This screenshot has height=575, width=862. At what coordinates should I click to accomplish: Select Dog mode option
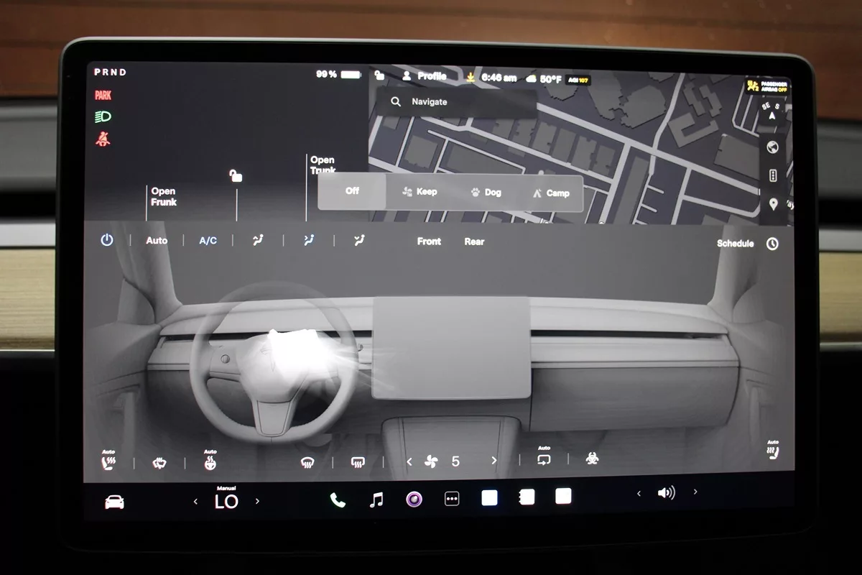(x=486, y=193)
